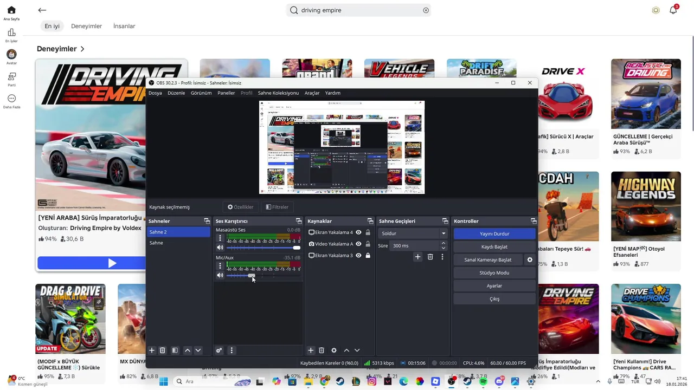Open Görünüm menu in OBS
694x390 pixels.
tap(201, 93)
